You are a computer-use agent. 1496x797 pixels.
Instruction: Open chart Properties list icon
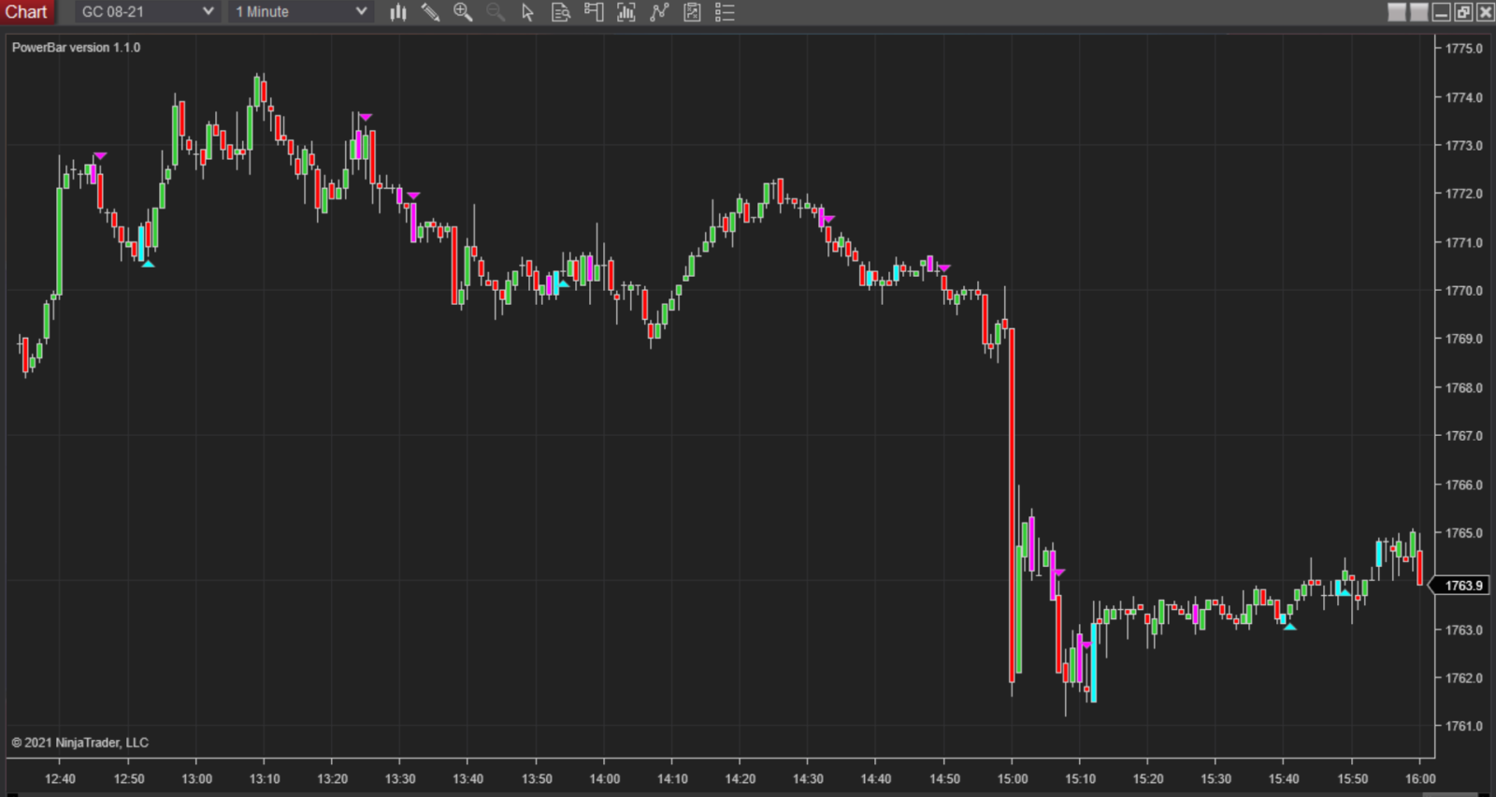coord(725,12)
